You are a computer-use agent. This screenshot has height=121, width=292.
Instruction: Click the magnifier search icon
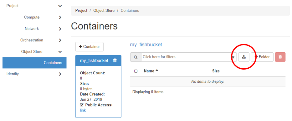[x=136, y=57]
